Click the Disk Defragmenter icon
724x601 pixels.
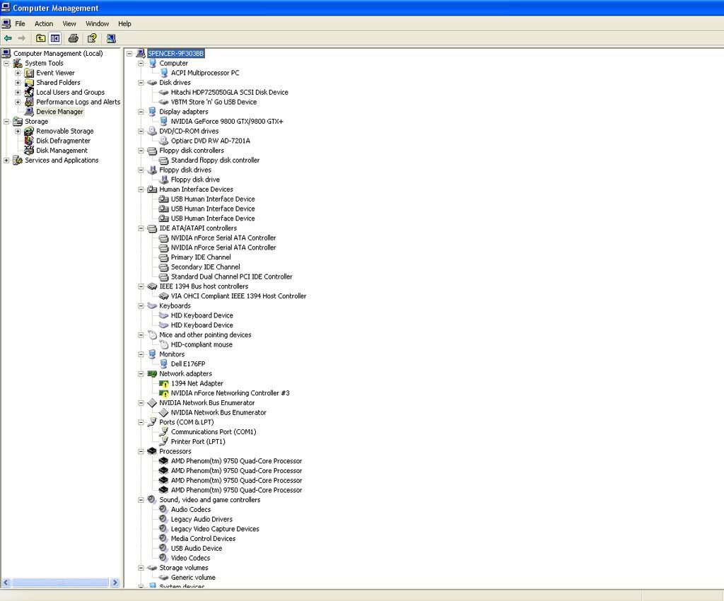29,141
